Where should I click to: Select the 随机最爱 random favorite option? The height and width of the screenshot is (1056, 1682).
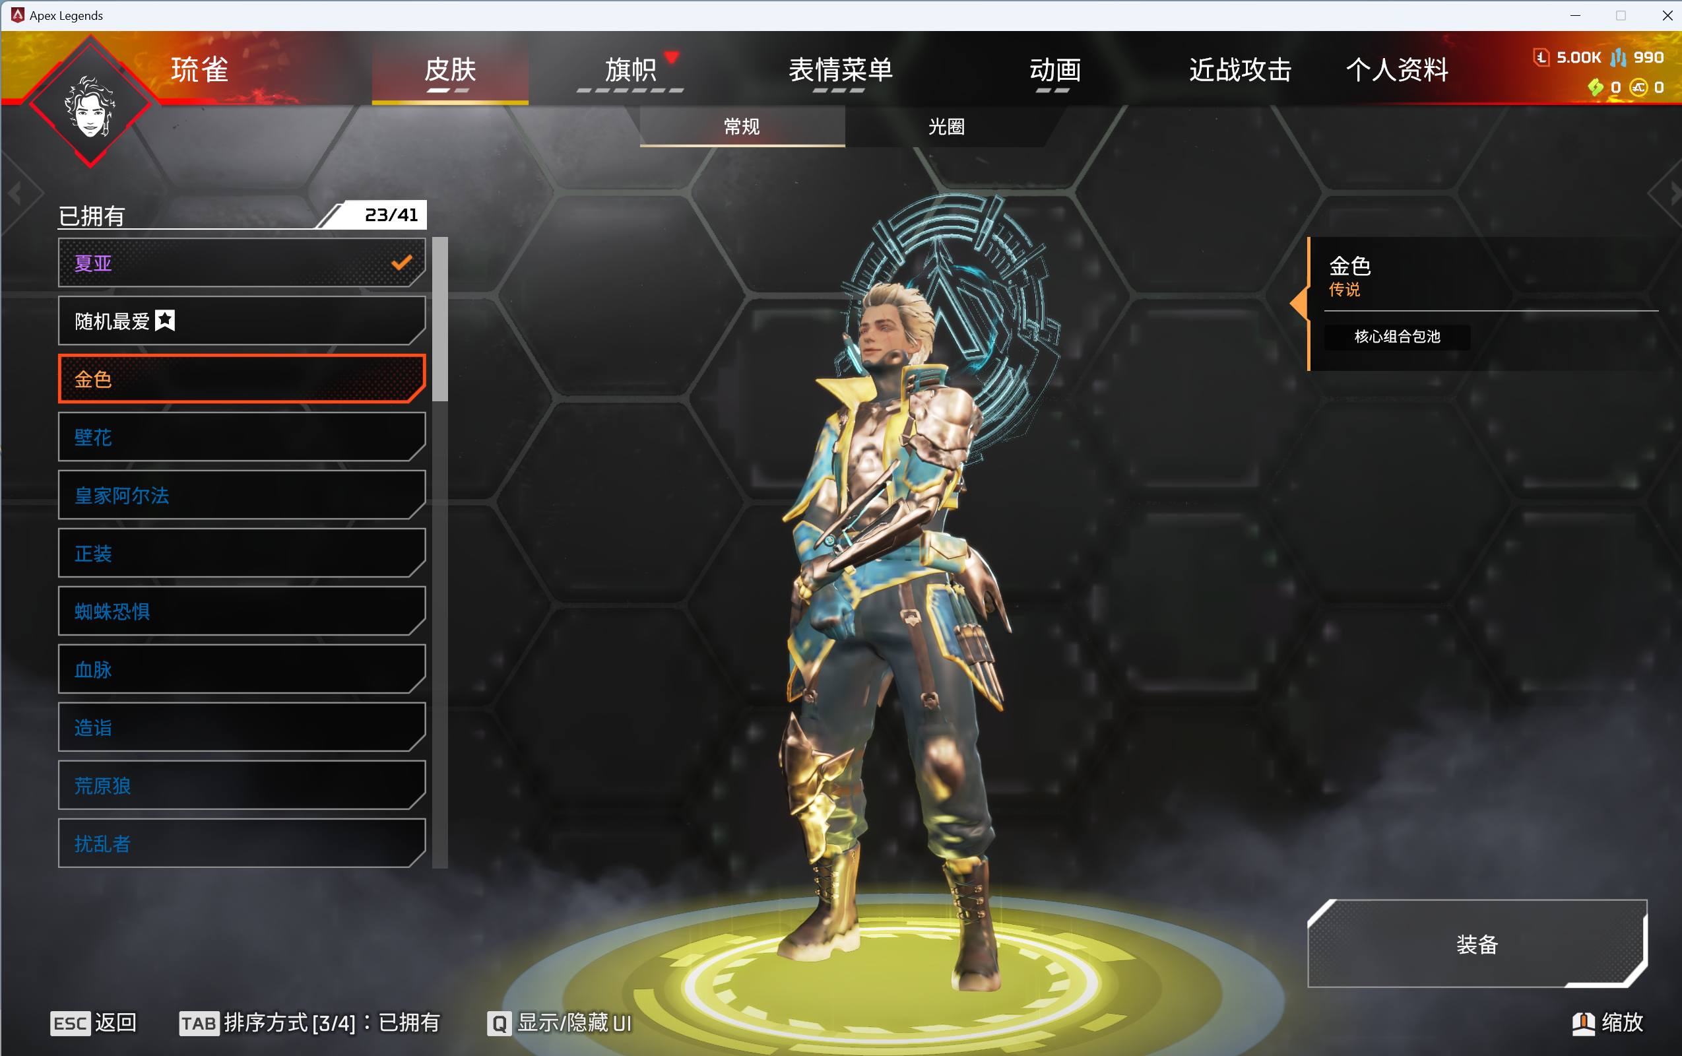coord(242,321)
